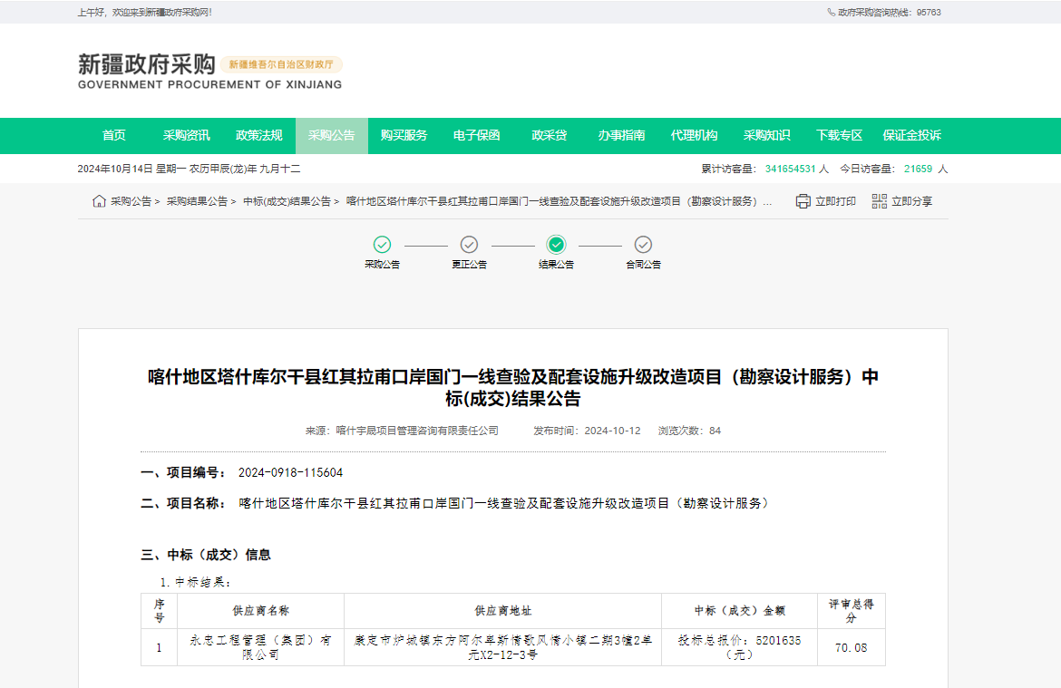Image resolution: width=1061 pixels, height=688 pixels.
Task: Click the 中标(成交)结果公告 breadcrumb link
Action: pos(287,201)
